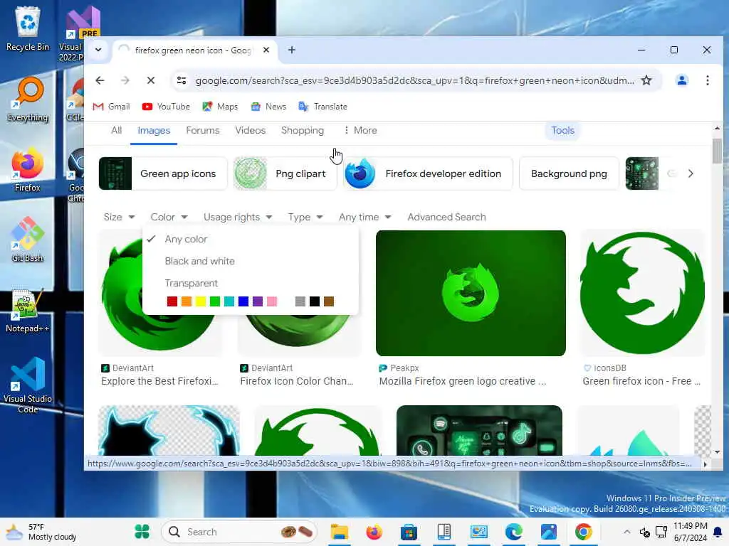The width and height of the screenshot is (729, 546).
Task: Open the Maps bookmark
Action: click(220, 107)
